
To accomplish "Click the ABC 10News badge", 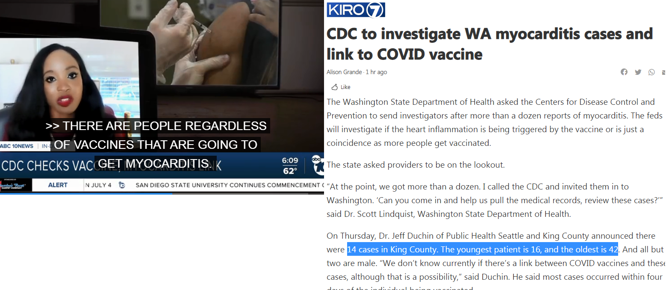I will tap(17, 146).
